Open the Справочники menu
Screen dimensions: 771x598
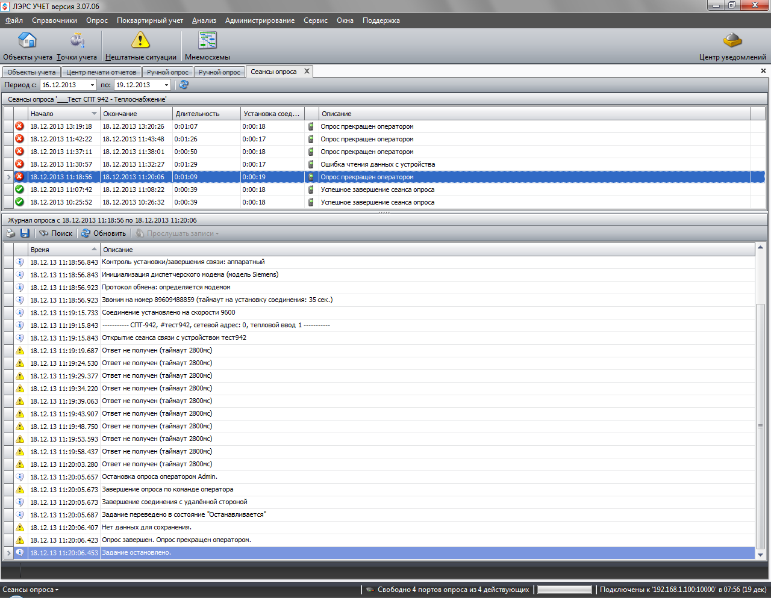pos(54,20)
